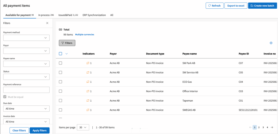Go to next page arrow
This screenshot has width=278, height=134.
pyautogui.click(x=272, y=127)
